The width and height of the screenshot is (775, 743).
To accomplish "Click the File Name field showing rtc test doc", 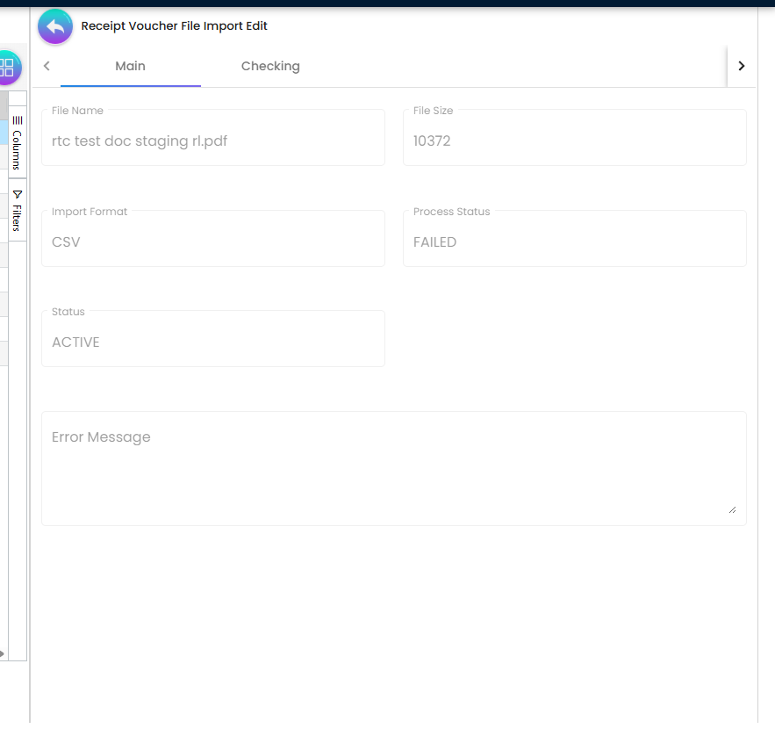I will tap(212, 141).
